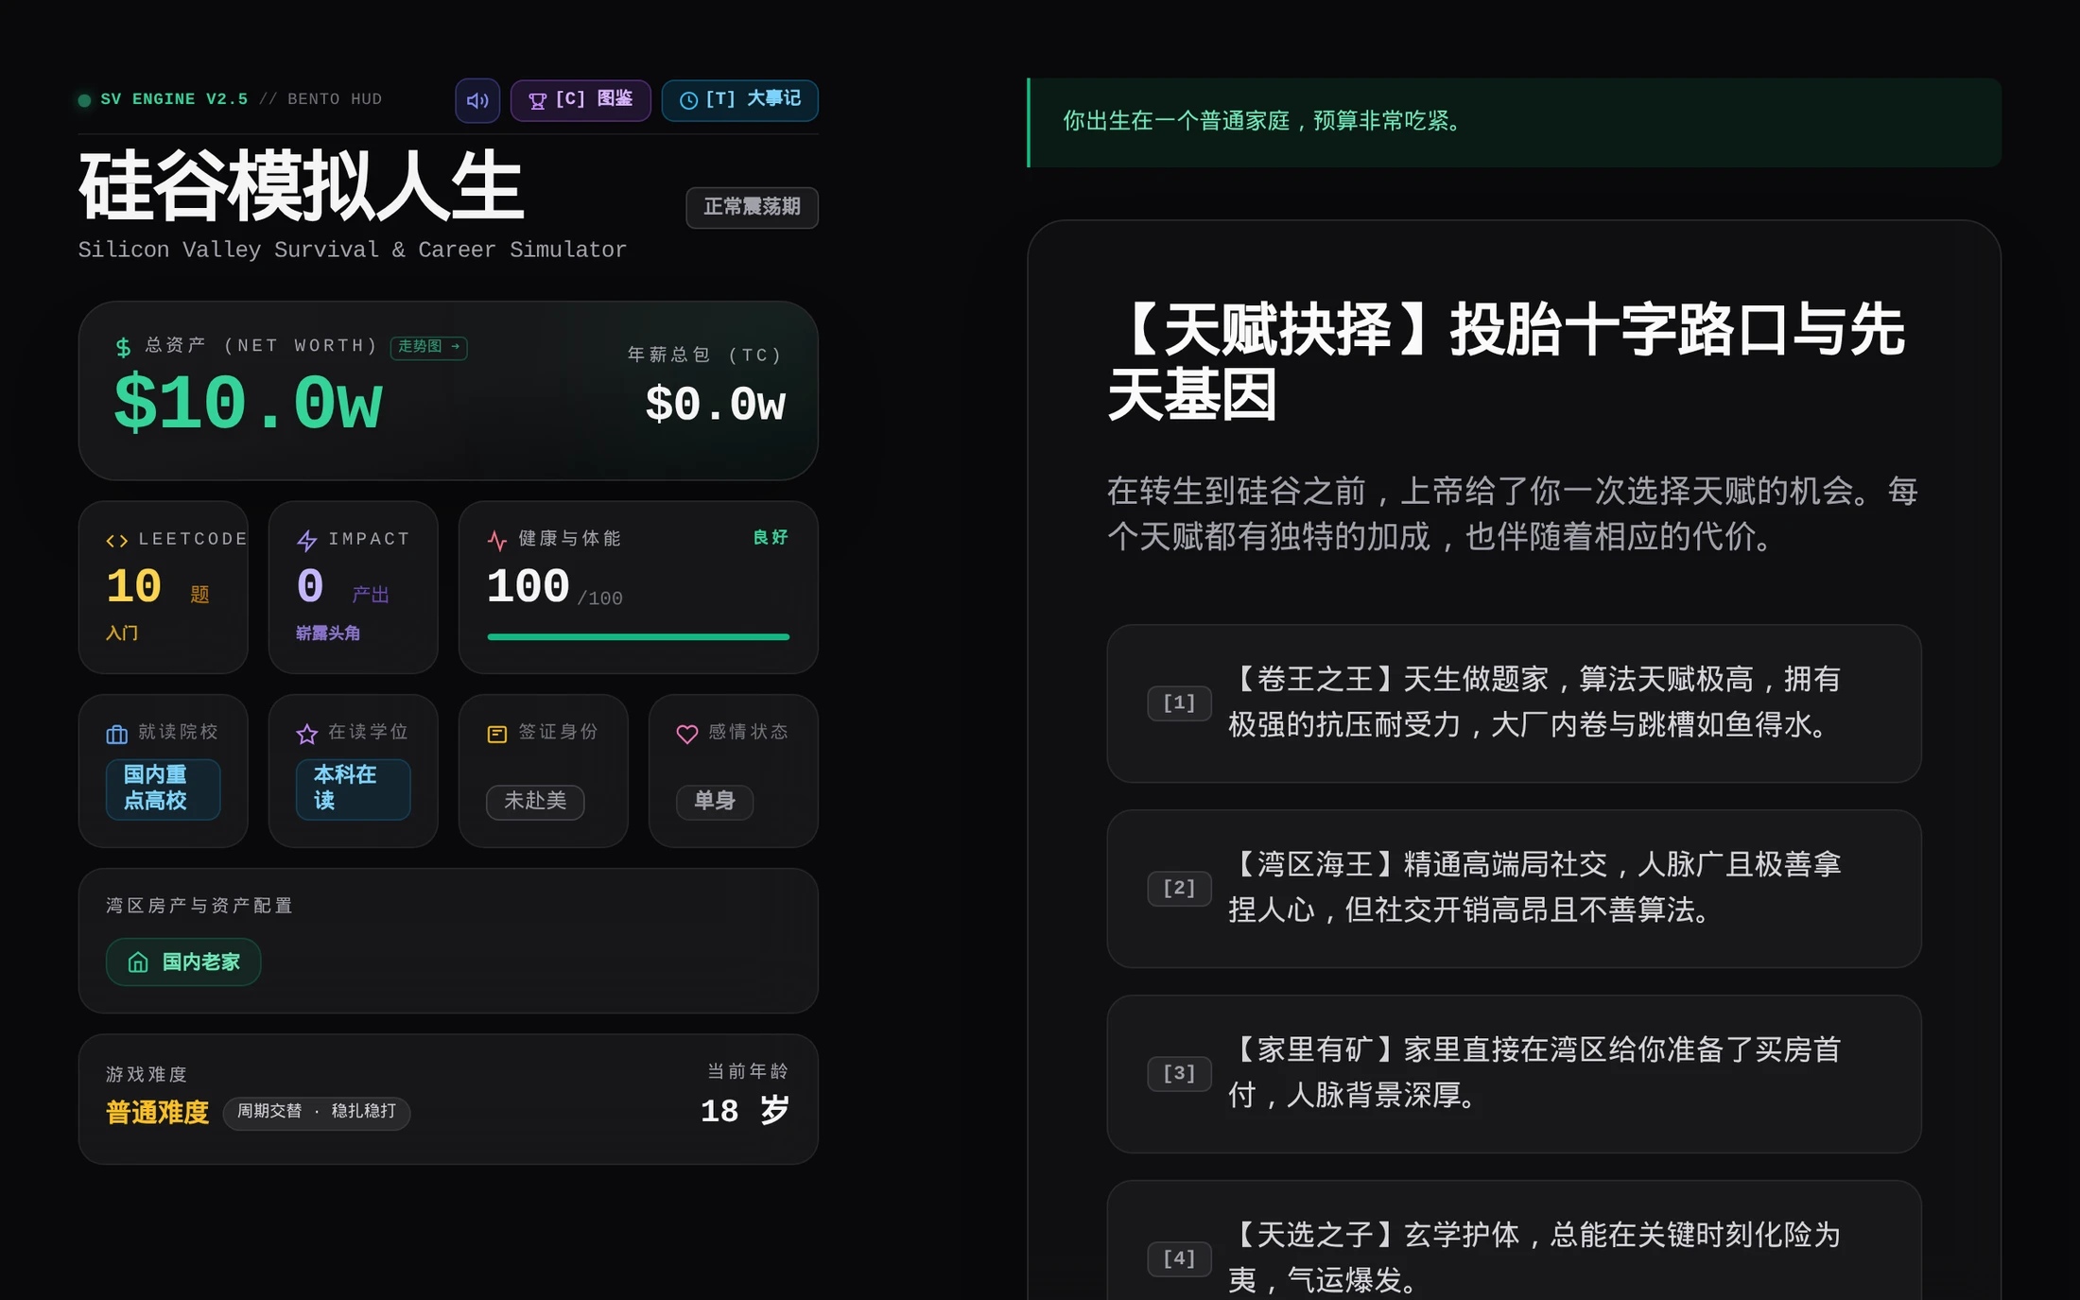Click the health heartbeat pulse icon
2080x1300 pixels.
[497, 541]
